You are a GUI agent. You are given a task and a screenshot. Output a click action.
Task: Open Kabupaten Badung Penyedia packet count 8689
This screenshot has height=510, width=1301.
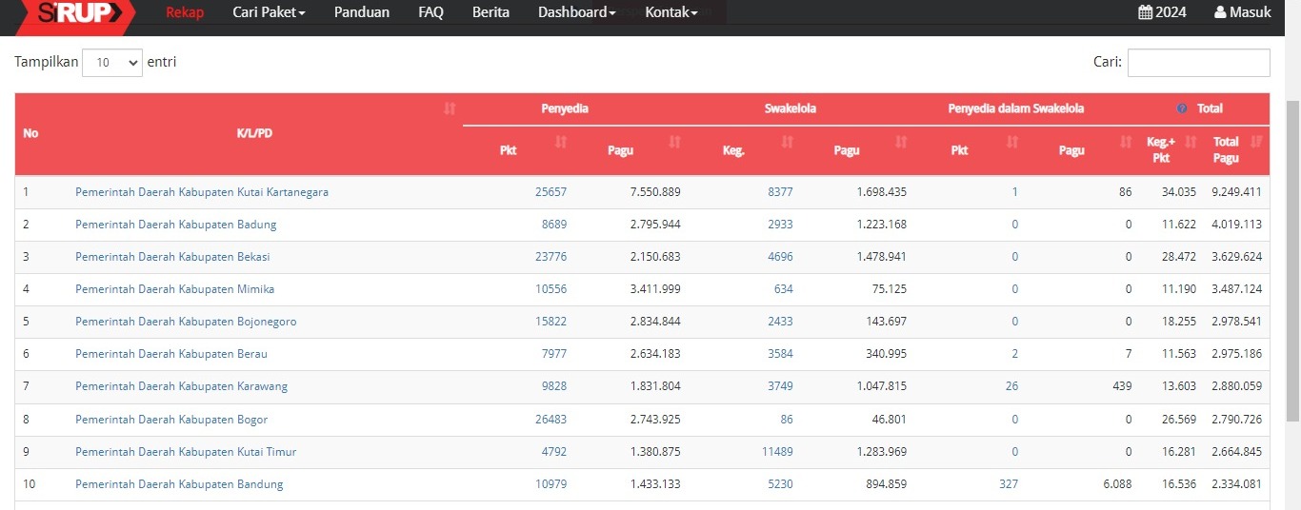(x=553, y=225)
